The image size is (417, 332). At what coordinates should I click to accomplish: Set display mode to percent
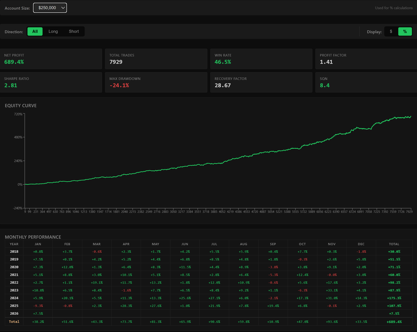click(x=405, y=31)
